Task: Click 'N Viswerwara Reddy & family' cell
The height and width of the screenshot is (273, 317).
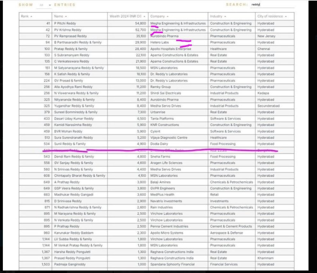Action: click(x=79, y=93)
